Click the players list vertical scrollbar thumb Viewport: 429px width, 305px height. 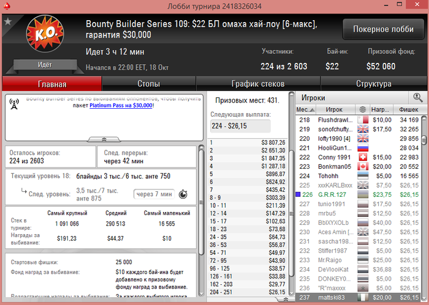tap(424, 140)
